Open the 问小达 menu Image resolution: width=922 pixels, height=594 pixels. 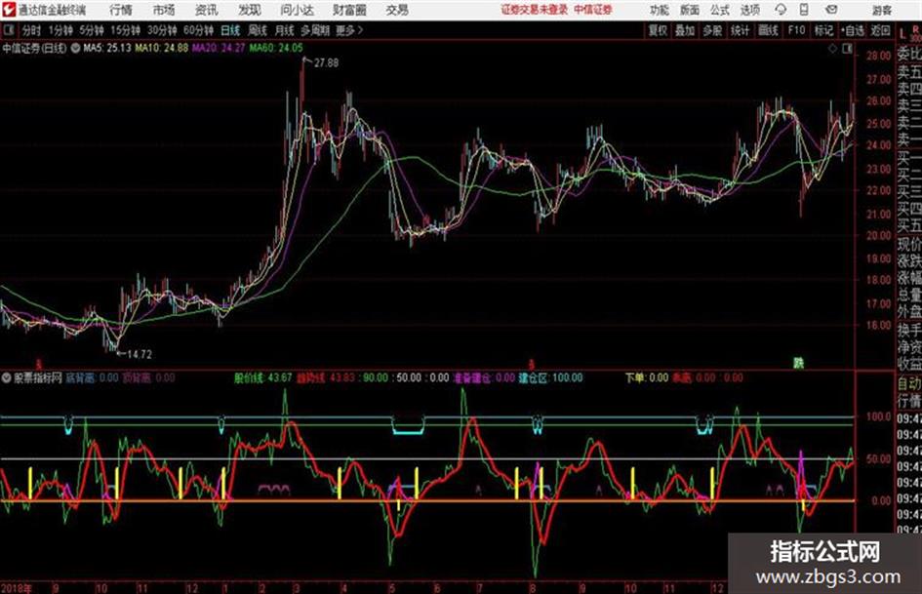pos(297,10)
